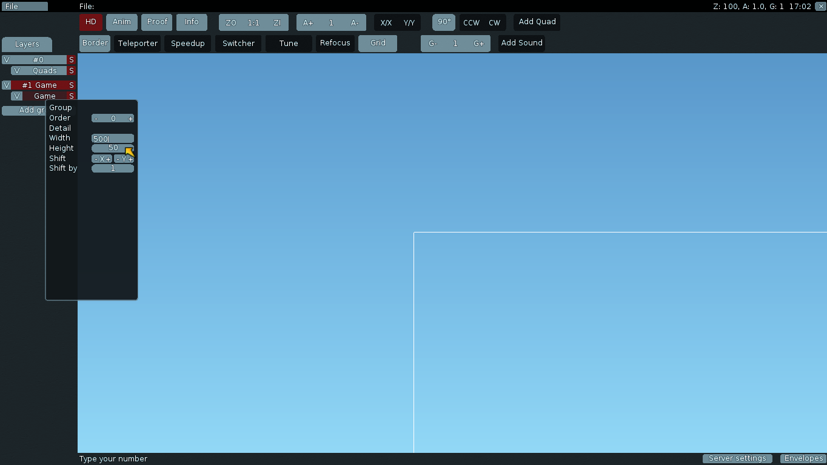This screenshot has height=465, width=827.
Task: Toggle the Grid display
Action: (x=378, y=44)
